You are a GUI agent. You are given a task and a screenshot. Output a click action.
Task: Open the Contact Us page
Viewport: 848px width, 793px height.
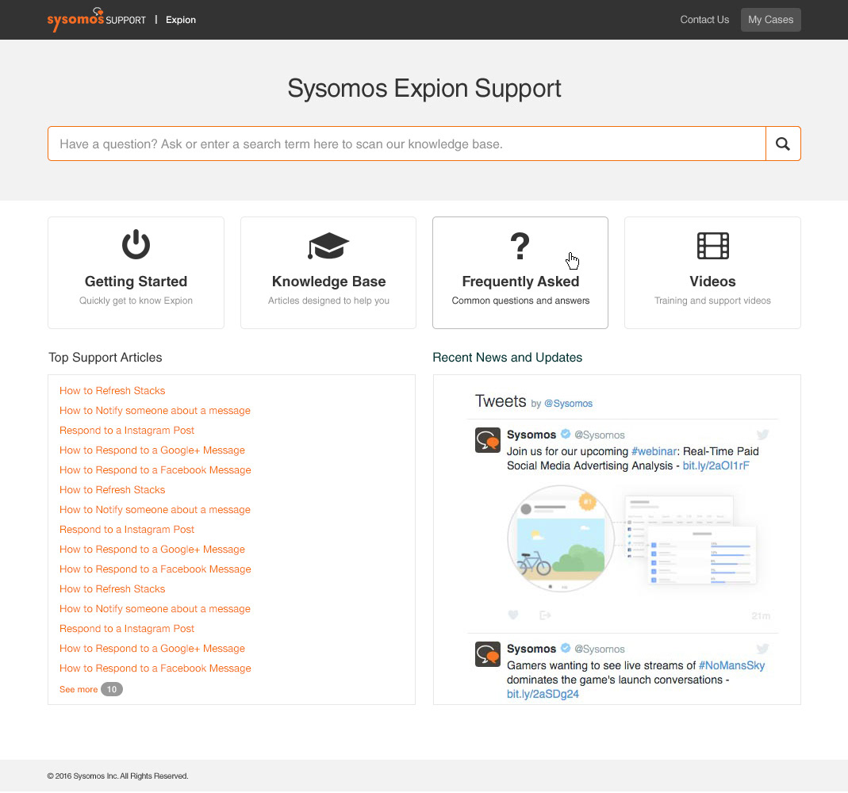tap(704, 20)
